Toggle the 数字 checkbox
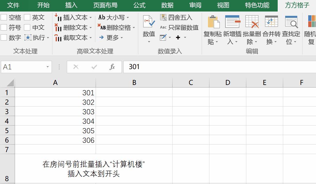 coord(4,37)
